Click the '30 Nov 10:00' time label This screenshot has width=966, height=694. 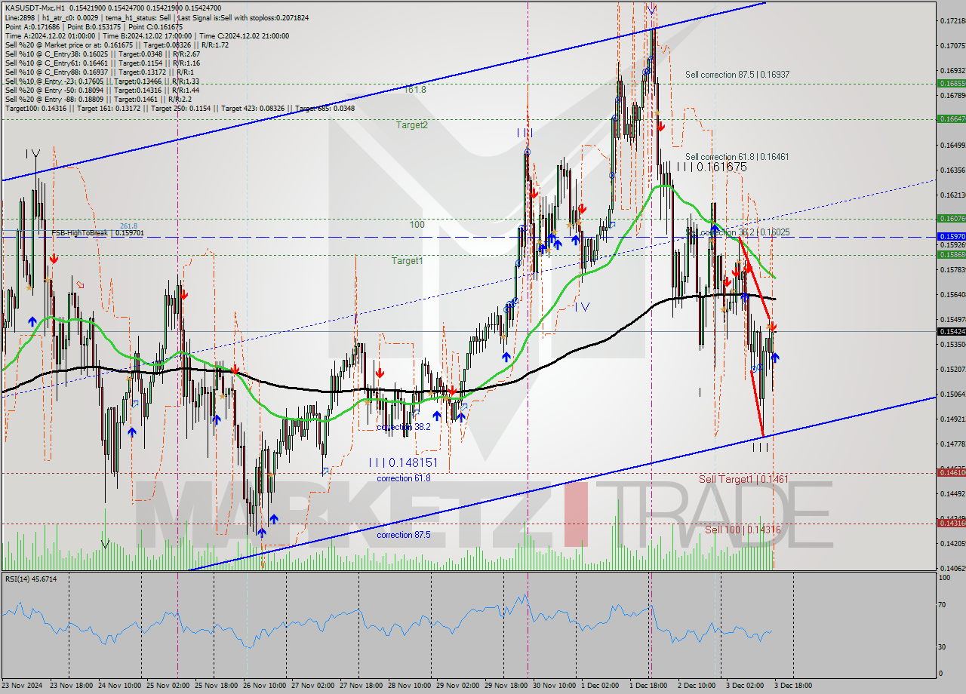tap(553, 686)
